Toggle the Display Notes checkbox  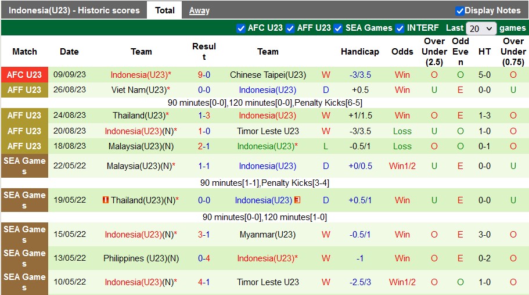coord(460,10)
